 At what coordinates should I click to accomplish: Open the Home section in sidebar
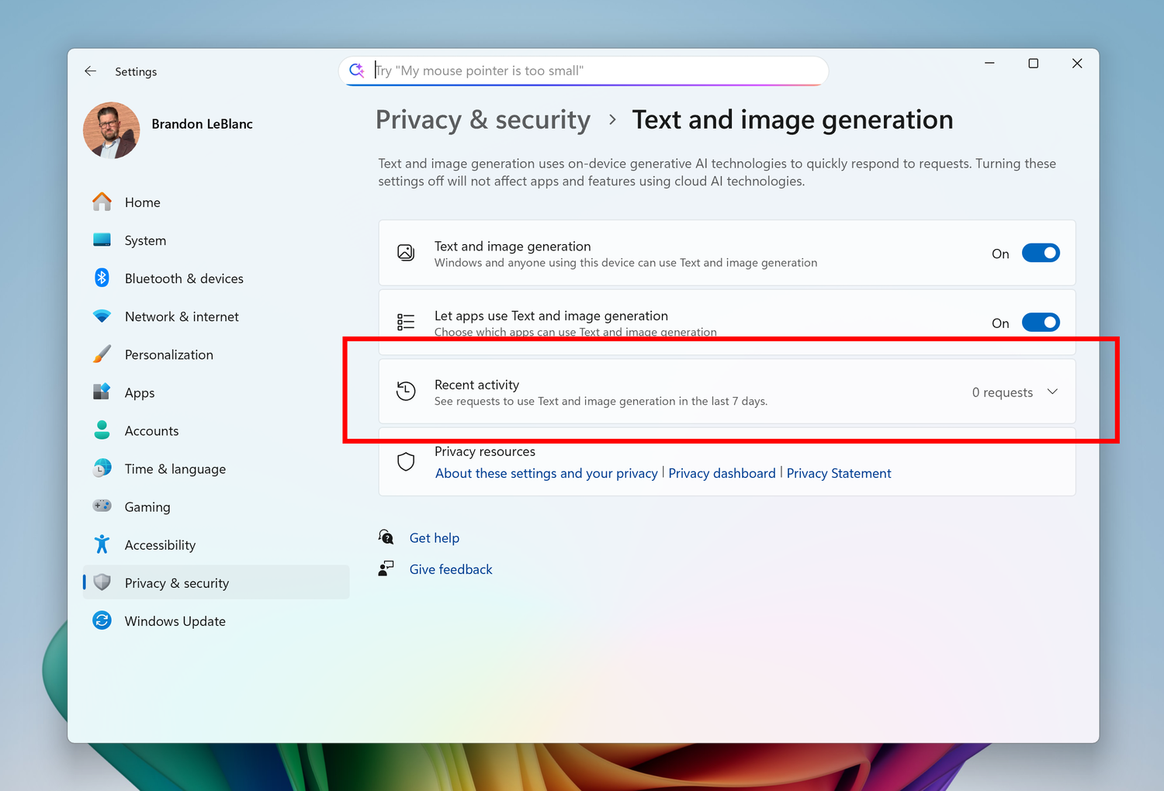(142, 202)
